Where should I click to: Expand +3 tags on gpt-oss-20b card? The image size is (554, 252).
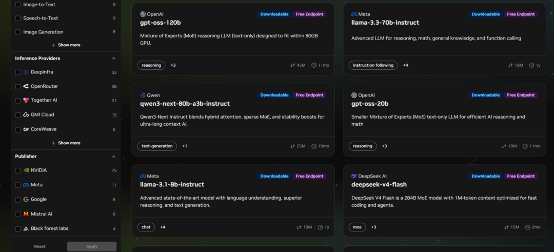(384, 146)
